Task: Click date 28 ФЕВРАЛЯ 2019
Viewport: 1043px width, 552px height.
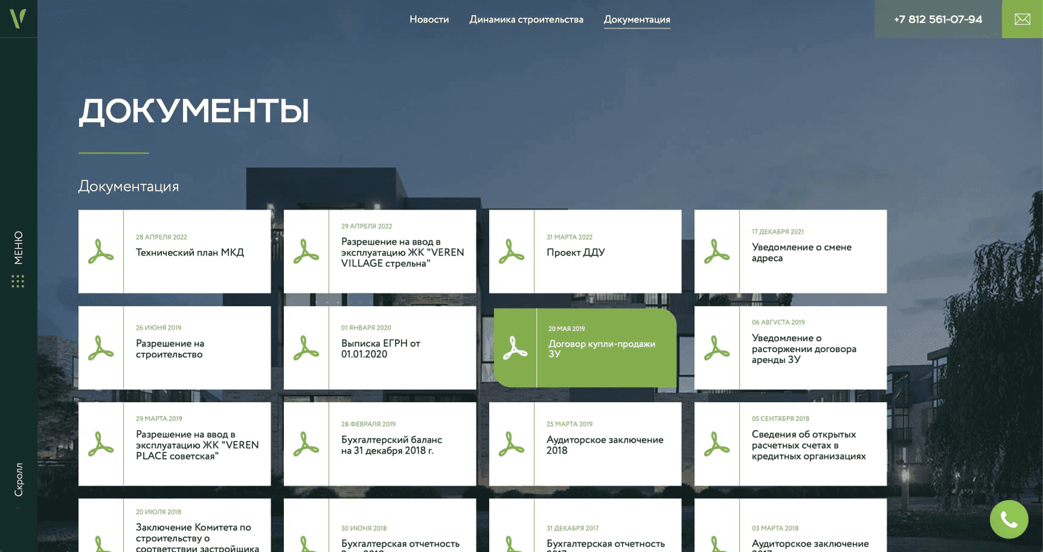Action: coord(368,424)
